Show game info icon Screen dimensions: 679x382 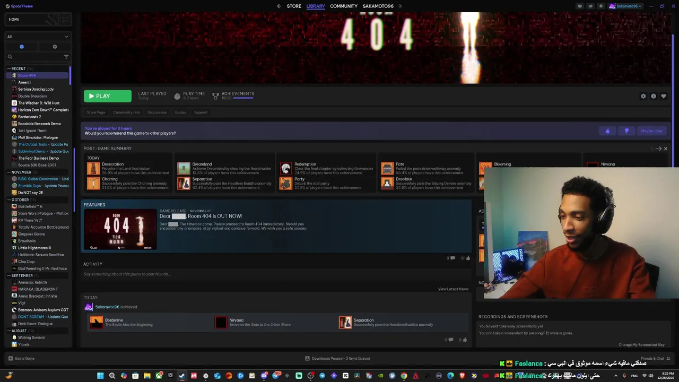tap(654, 96)
